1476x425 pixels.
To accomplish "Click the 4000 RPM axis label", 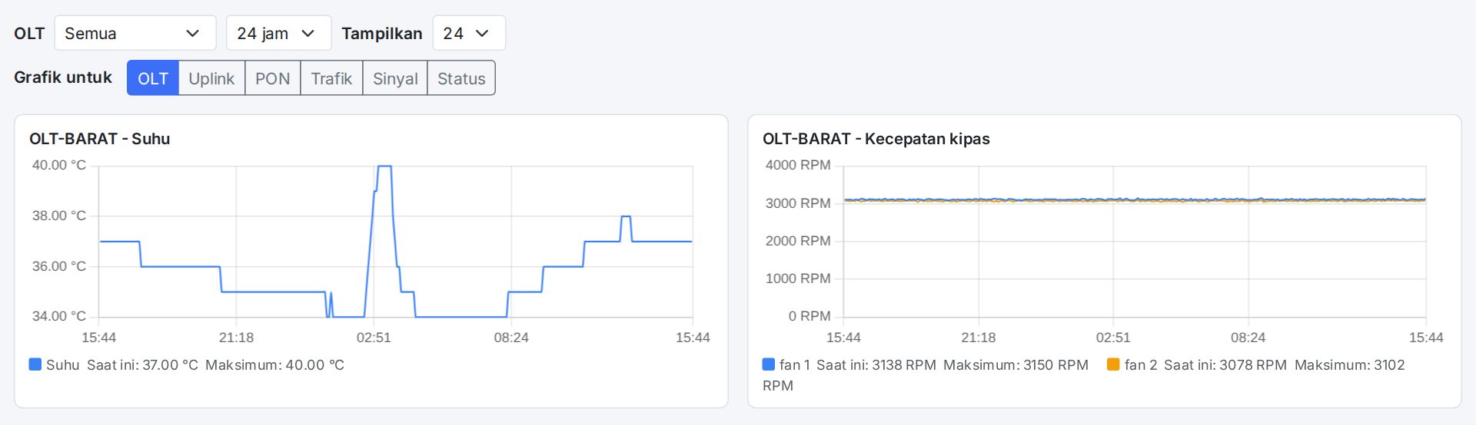I will coord(798,165).
